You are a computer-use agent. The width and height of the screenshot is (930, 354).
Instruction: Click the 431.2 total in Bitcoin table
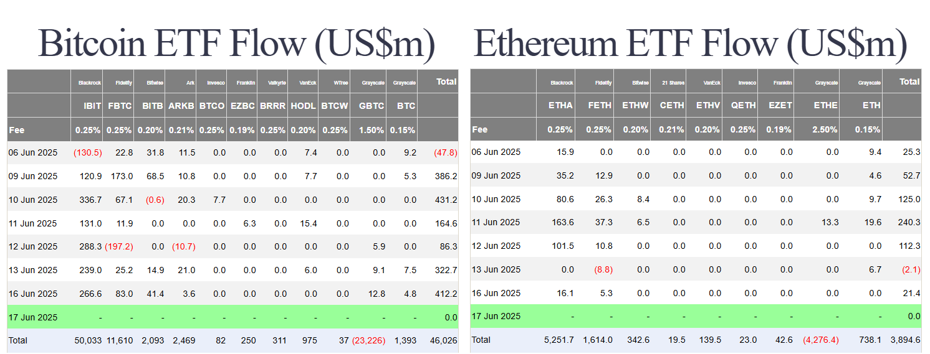(x=445, y=200)
